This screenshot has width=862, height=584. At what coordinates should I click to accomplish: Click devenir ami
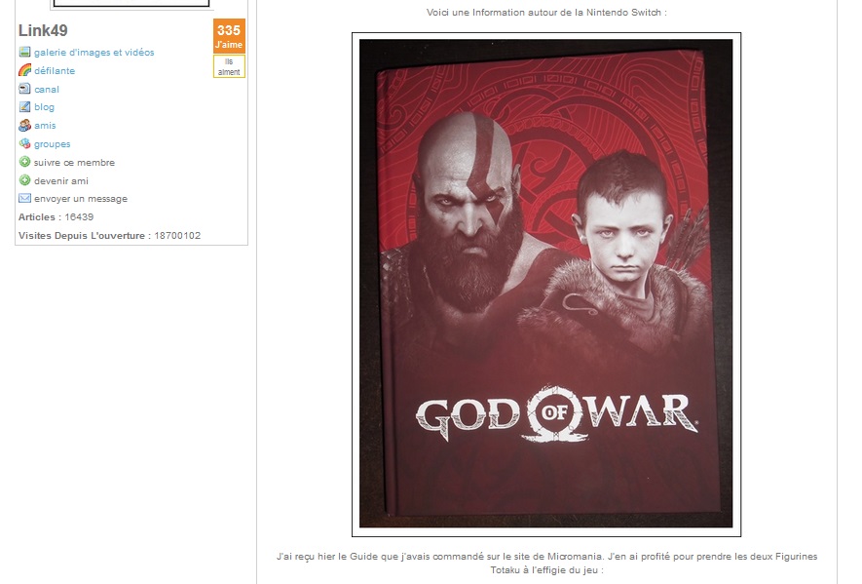coord(61,180)
